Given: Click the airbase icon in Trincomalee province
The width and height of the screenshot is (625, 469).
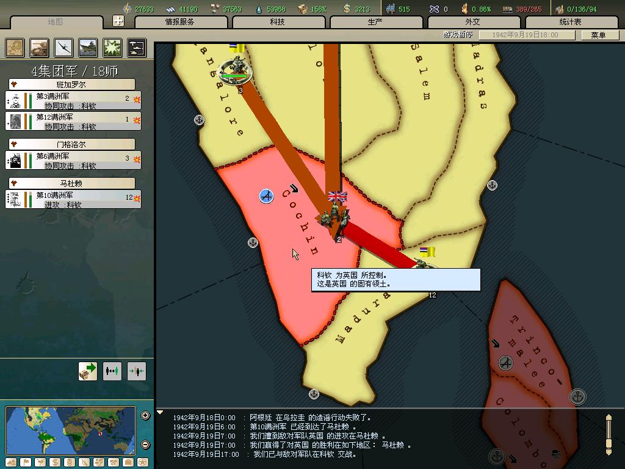Looking at the screenshot, I should tap(506, 363).
